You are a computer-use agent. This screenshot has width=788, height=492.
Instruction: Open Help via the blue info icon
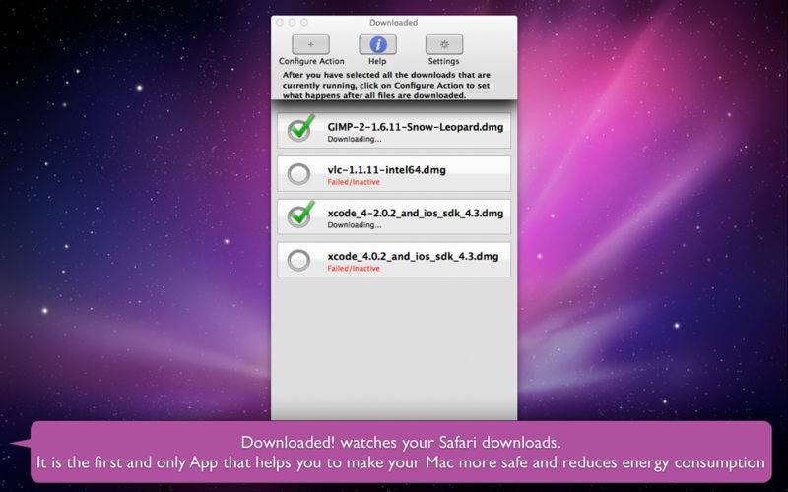[377, 44]
